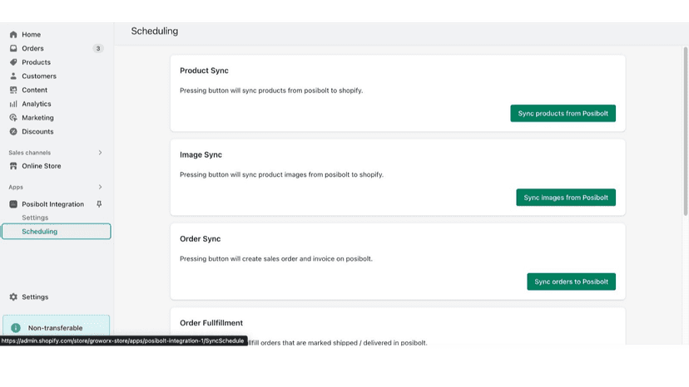Click the Order Fullfillment card title
Image resolution: width=689 pixels, height=387 pixels.
click(211, 323)
